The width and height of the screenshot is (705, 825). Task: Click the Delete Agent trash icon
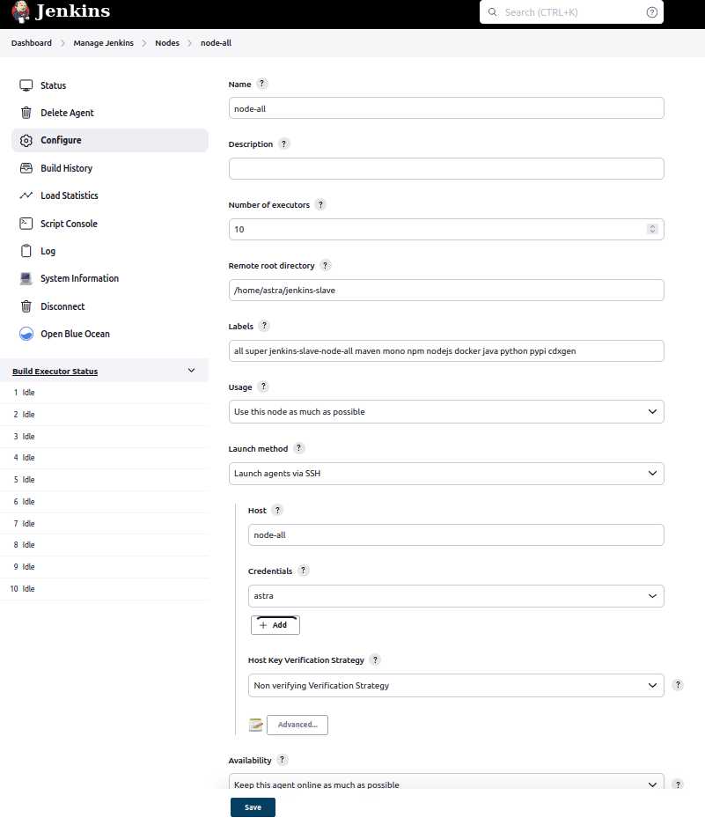pos(26,113)
